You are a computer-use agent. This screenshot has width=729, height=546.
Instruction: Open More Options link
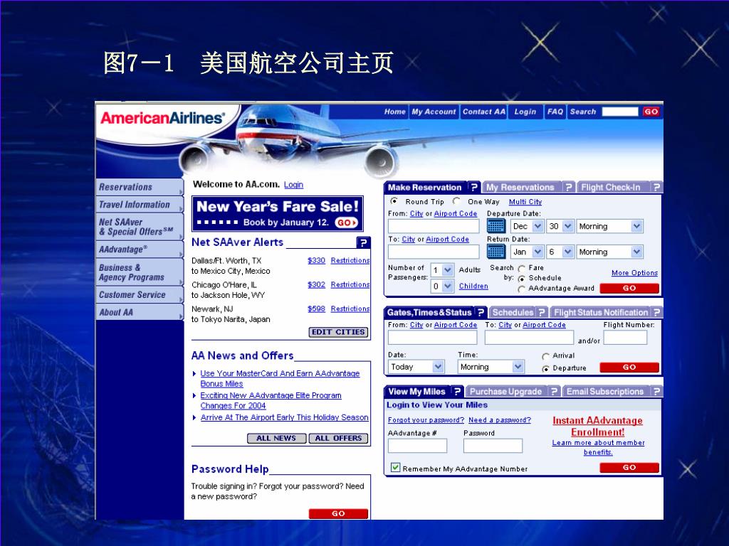point(634,272)
